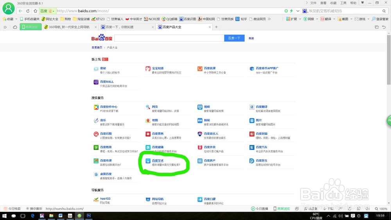This screenshot has width=391, height=220.
Task: Click the 百度汽车 icon
Action: 251,147
